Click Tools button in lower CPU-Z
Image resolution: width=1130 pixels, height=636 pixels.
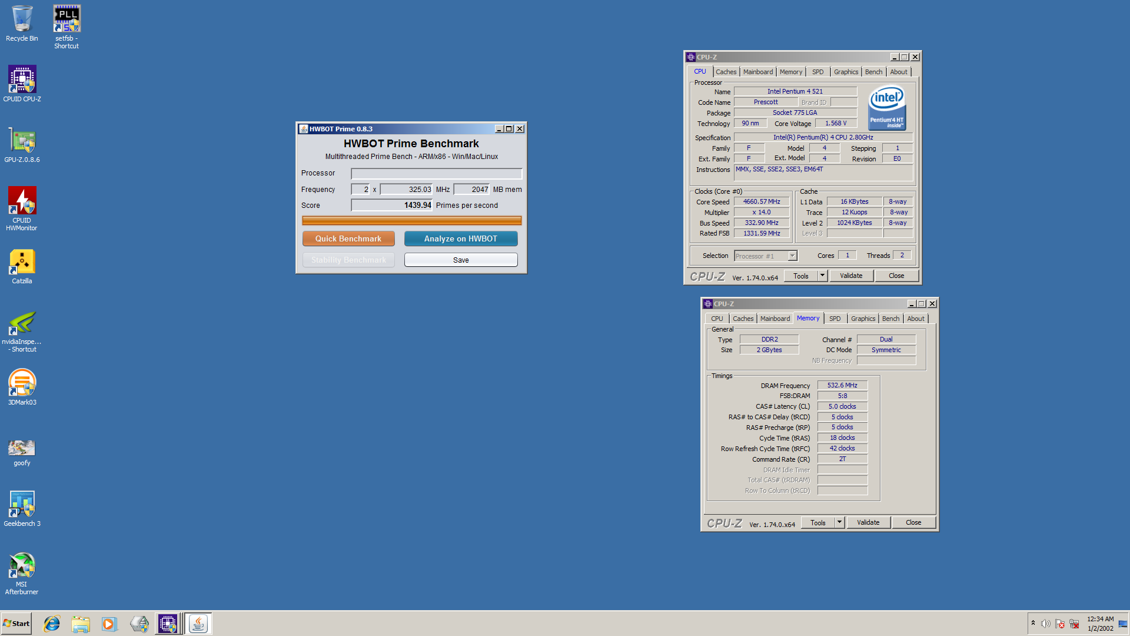point(817,522)
